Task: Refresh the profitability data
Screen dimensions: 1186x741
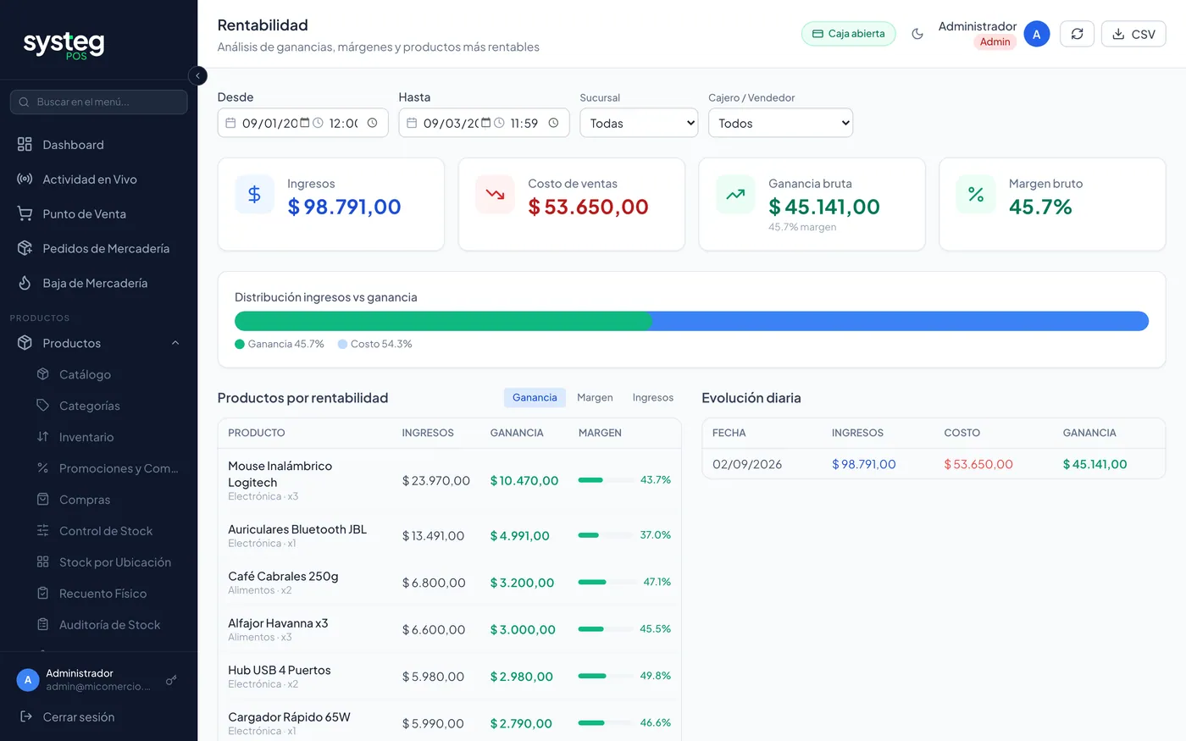Action: [1078, 34]
